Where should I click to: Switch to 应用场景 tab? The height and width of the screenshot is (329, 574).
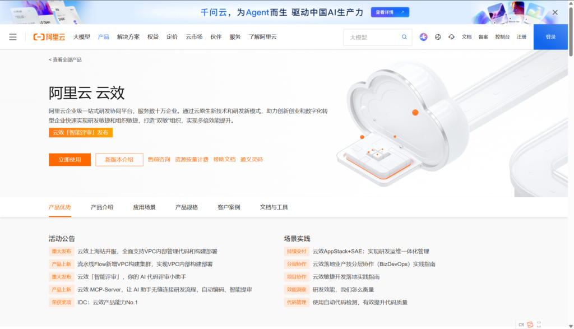(x=144, y=207)
